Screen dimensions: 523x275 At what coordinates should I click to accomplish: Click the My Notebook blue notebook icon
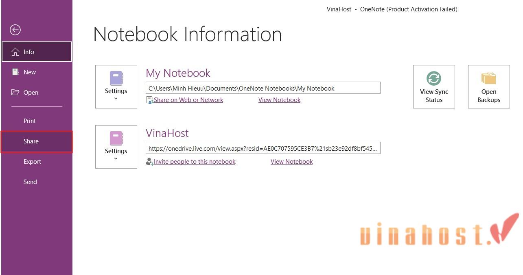116,78
